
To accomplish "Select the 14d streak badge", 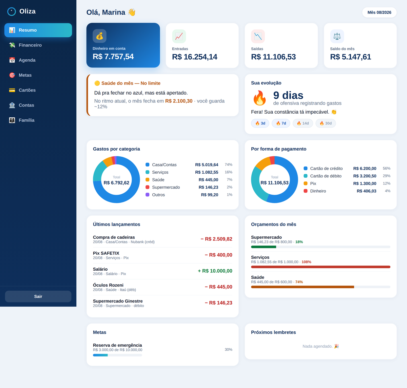I will point(303,123).
